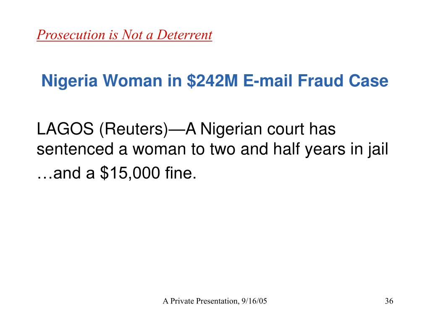The width and height of the screenshot is (430, 322).
Task: Click the word 'LAGOS' in body text
Action: coord(65,129)
